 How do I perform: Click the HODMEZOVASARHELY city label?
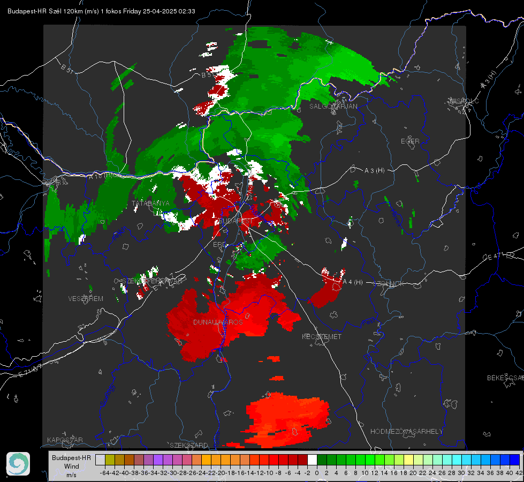(406, 432)
